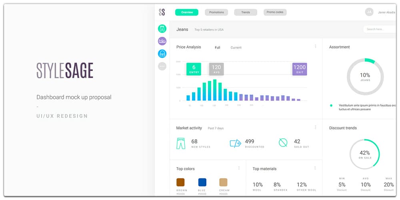The width and height of the screenshot is (400, 200).
Task: Click the Discount trends heading
Action: (343, 128)
